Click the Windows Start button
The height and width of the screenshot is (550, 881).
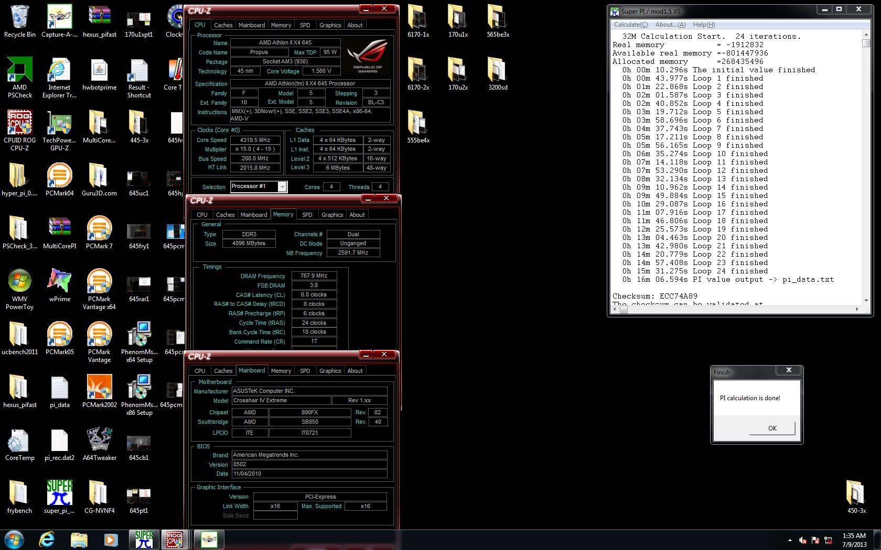pyautogui.click(x=14, y=540)
